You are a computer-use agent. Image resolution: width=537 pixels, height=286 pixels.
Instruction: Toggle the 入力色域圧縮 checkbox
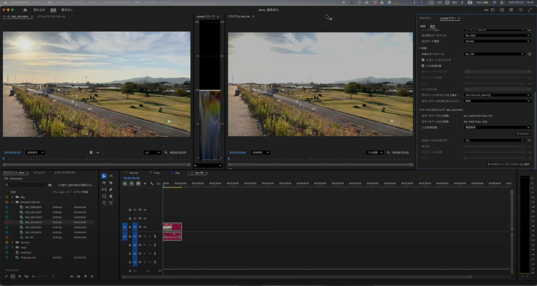(x=423, y=66)
